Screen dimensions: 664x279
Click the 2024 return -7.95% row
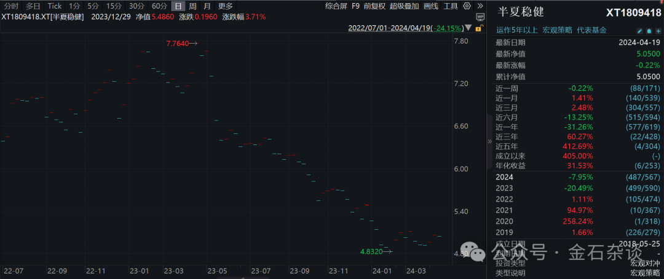click(x=577, y=177)
